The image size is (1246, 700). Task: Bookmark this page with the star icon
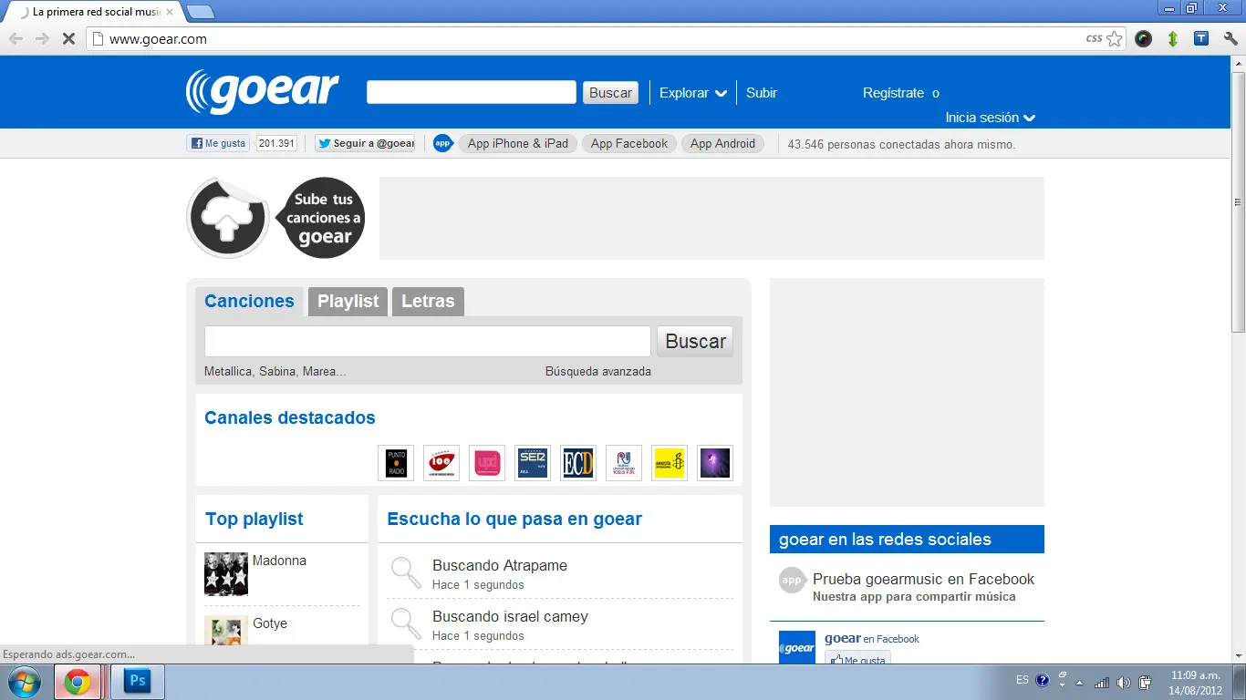tap(1115, 39)
